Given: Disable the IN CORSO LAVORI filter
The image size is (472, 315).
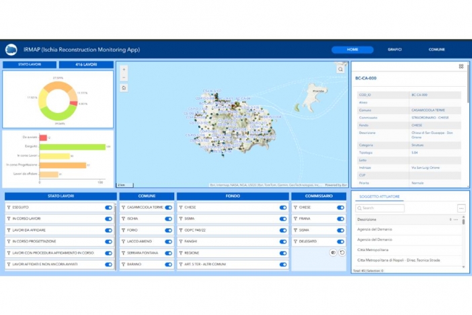Looking at the screenshot, I should [108, 219].
